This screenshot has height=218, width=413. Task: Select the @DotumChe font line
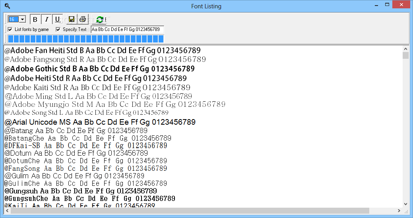click(x=85, y=161)
